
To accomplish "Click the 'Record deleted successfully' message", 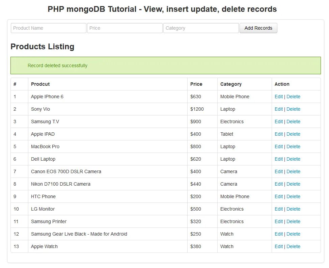I will click(x=57, y=65).
